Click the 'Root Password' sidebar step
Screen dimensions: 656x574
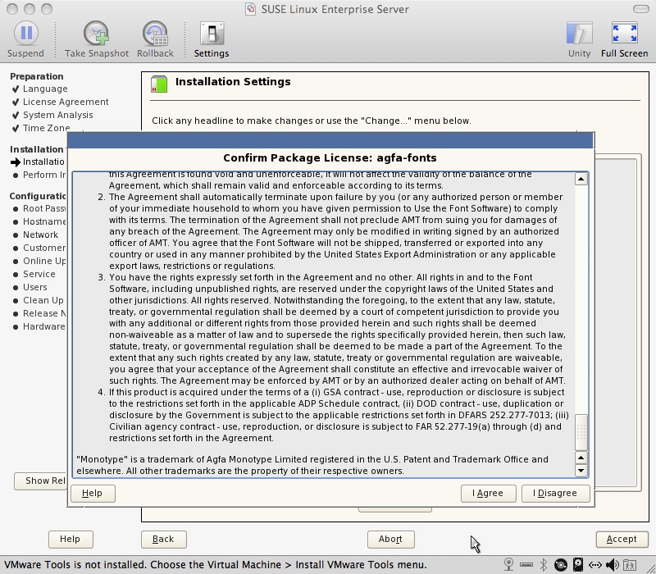[44, 208]
